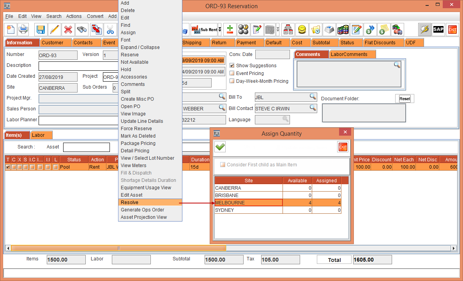Switch to the Payment tab
Viewport: 463px width, 281px height.
(246, 43)
